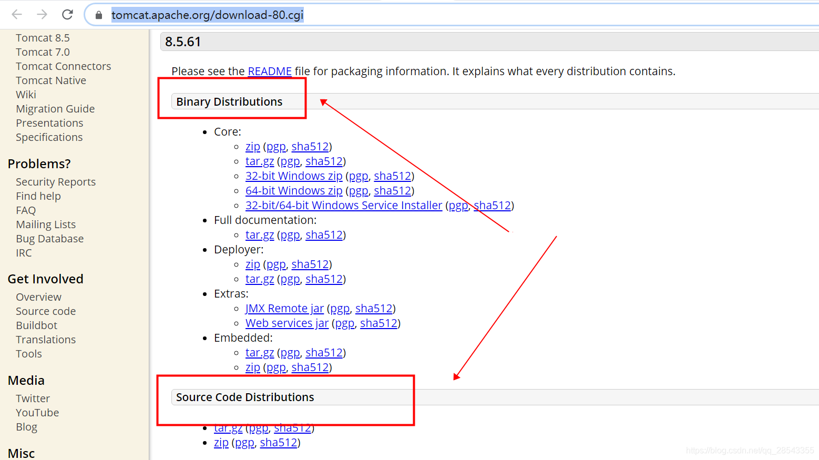Open Tools link
Viewport: 819px width, 460px height.
pos(29,354)
